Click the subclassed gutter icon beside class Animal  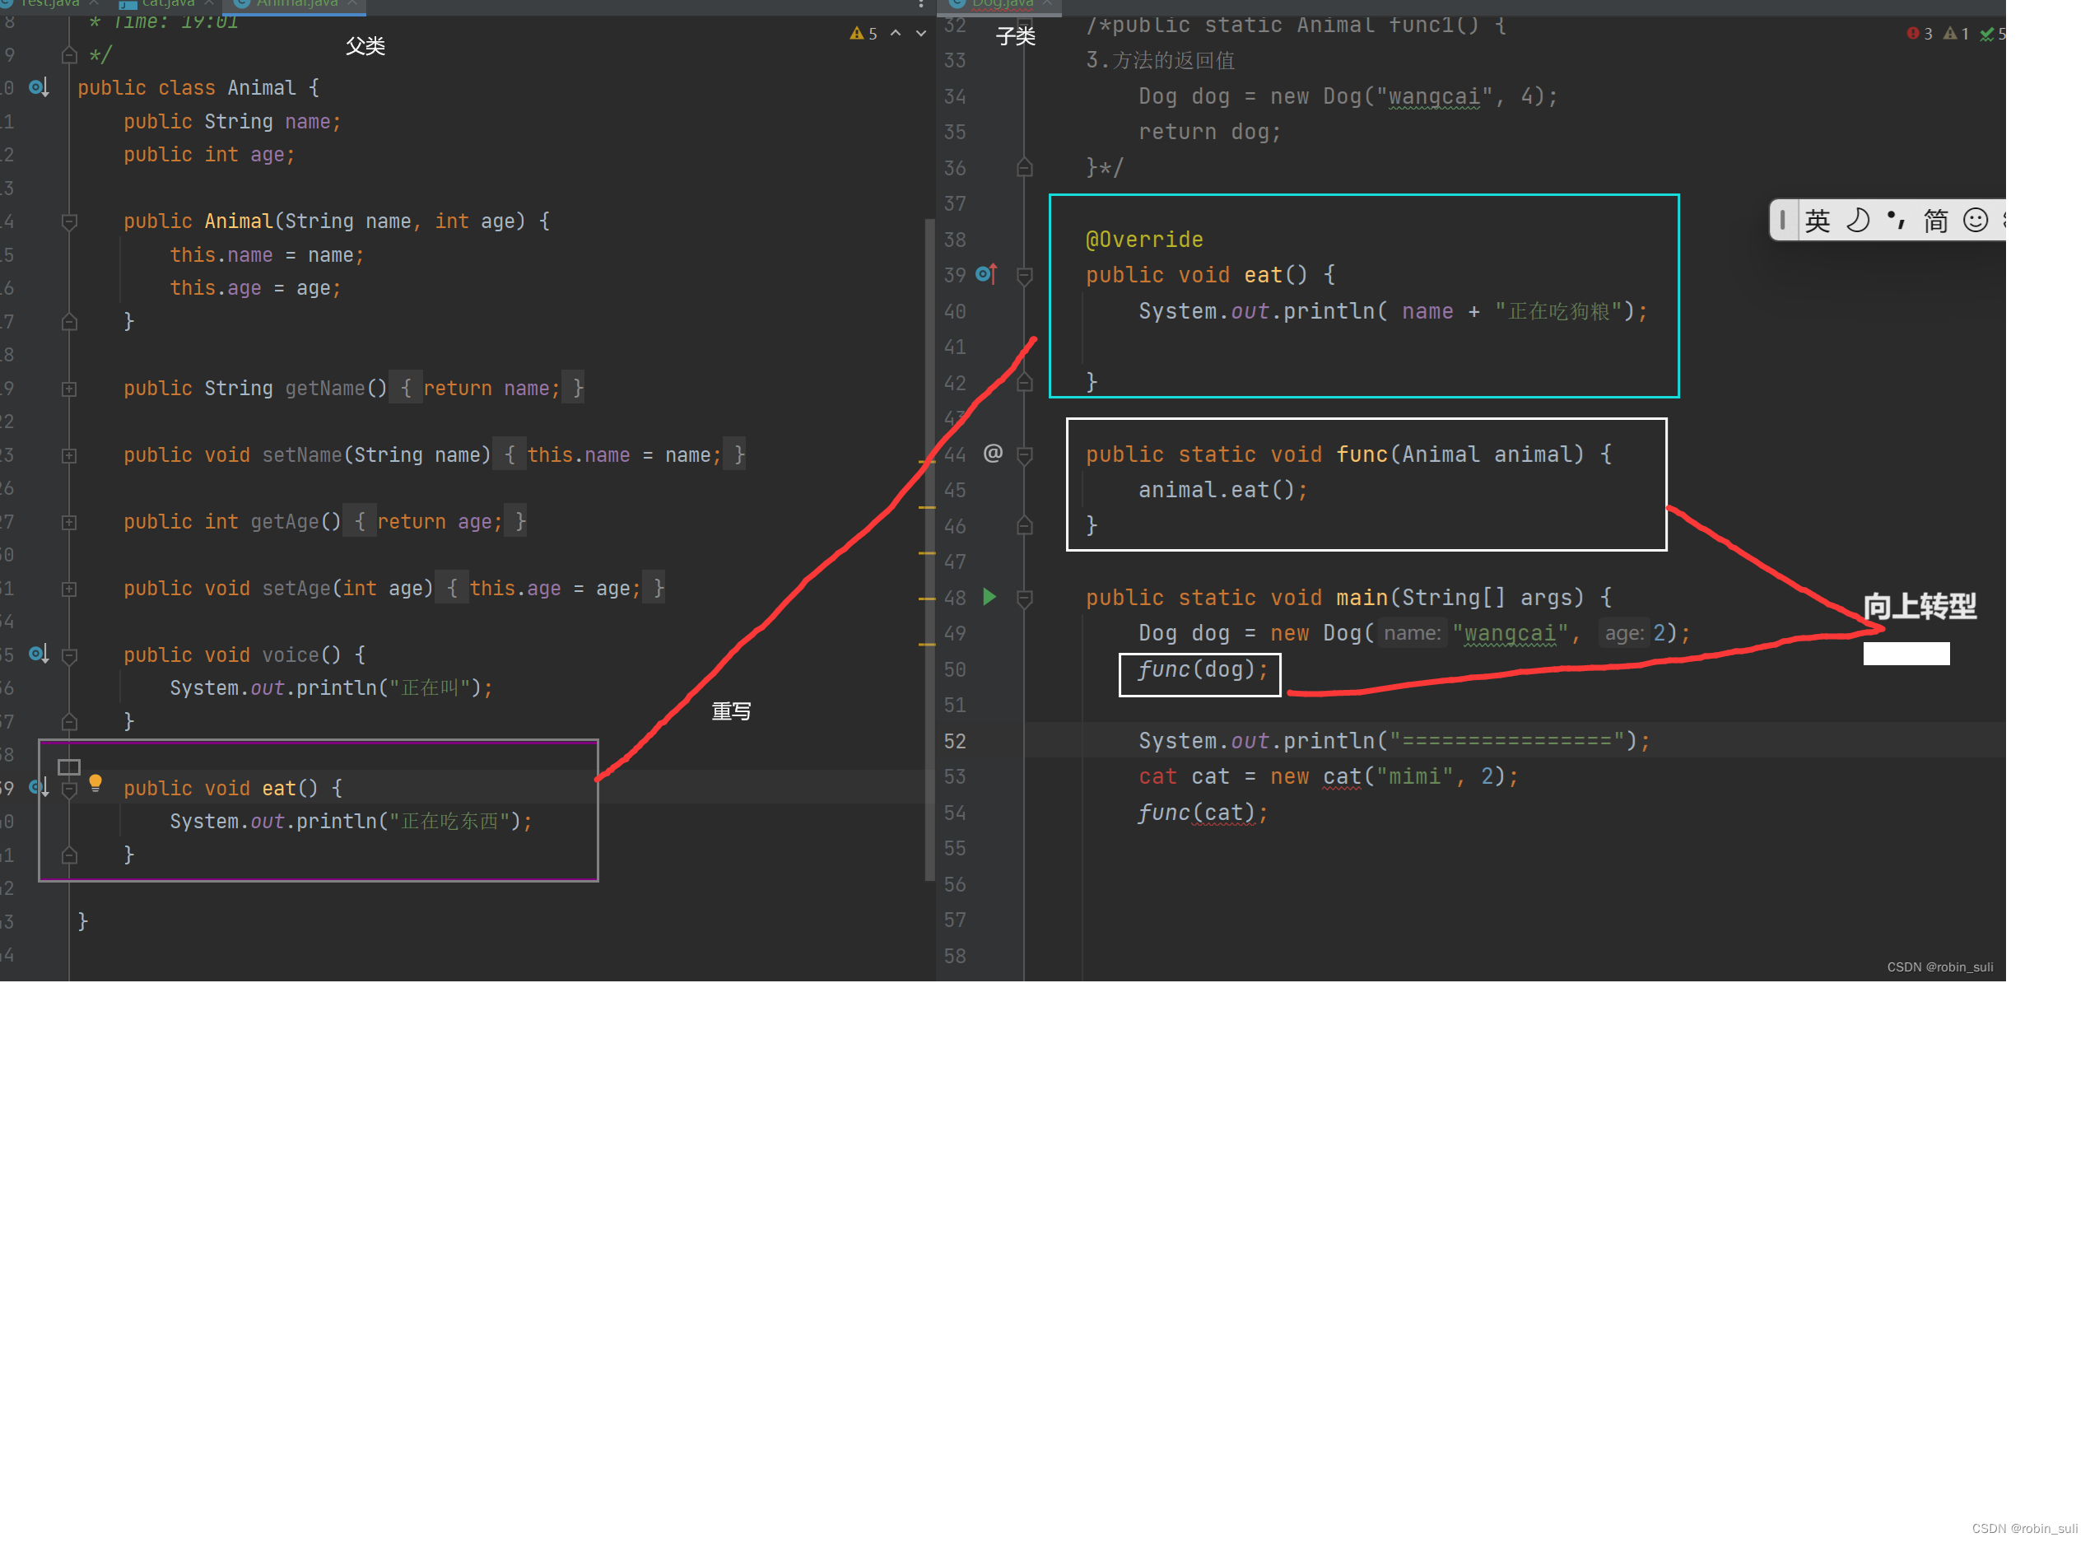tap(38, 88)
